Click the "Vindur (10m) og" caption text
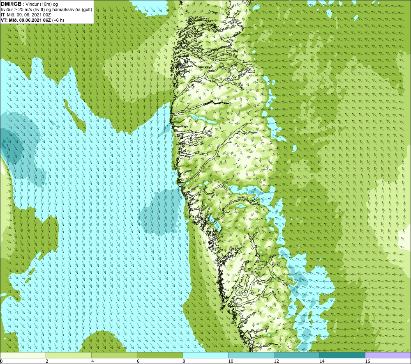The image size is (411, 364). (x=42, y=5)
